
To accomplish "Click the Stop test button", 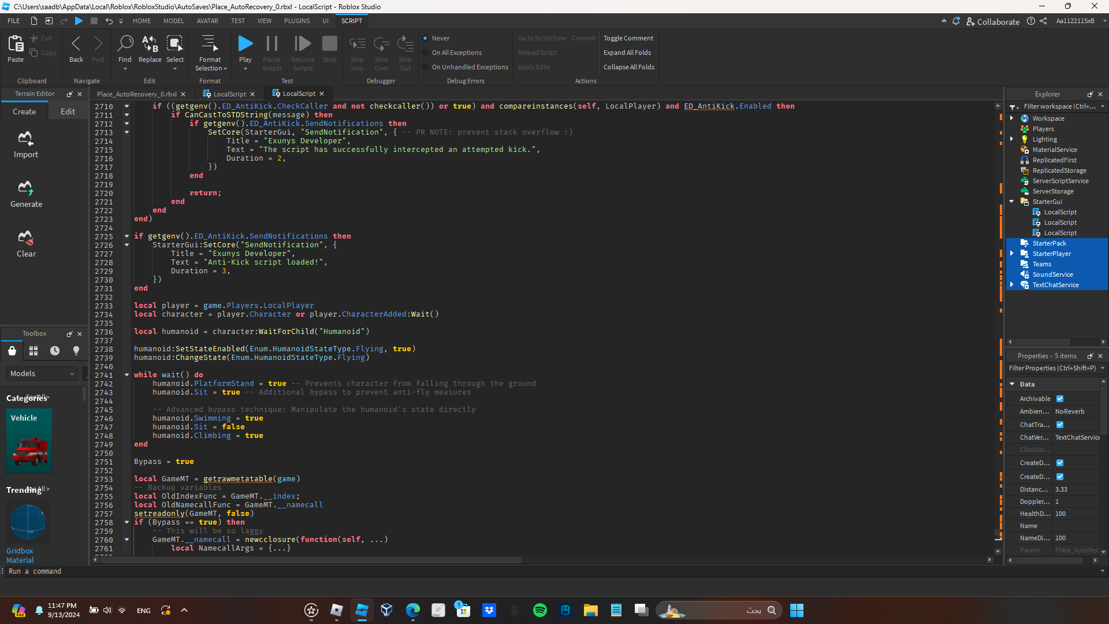I will (330, 44).
